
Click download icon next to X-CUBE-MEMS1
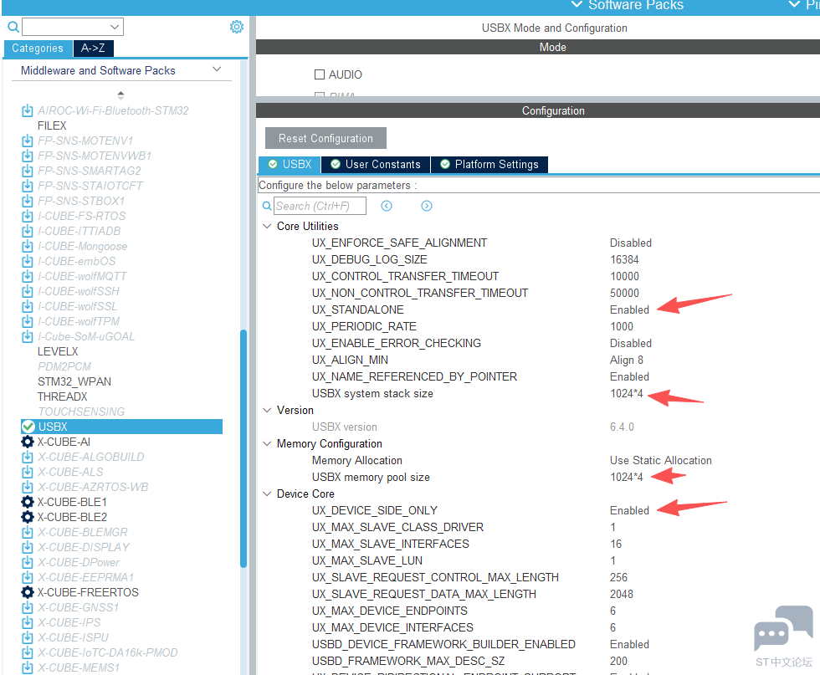pos(27,667)
